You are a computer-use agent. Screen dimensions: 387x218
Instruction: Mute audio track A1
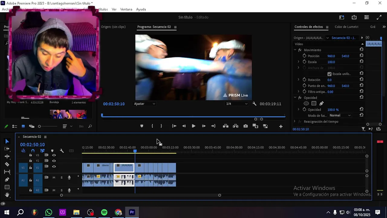tap(54, 178)
